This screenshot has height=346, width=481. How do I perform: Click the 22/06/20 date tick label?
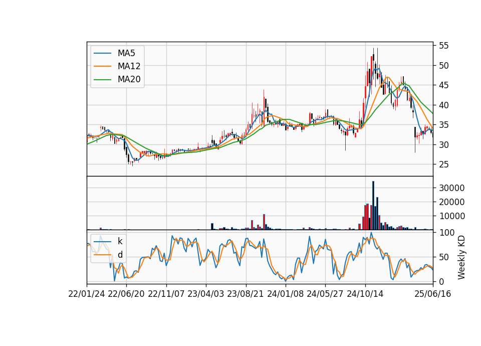pos(126,294)
